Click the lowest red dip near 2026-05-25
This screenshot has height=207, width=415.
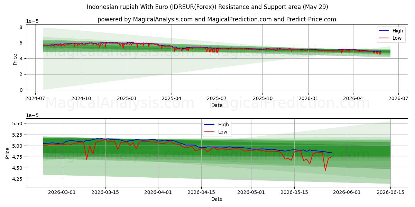(x=325, y=170)
